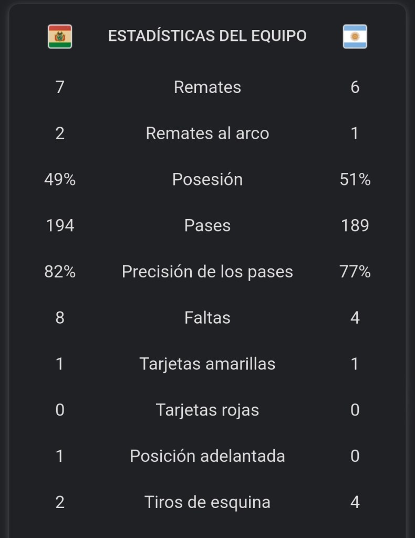This screenshot has height=538, width=415.
Task: Tap the Faltas stat label
Action: point(207,318)
